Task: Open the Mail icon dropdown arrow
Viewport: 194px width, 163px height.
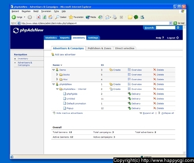Action: point(111,17)
